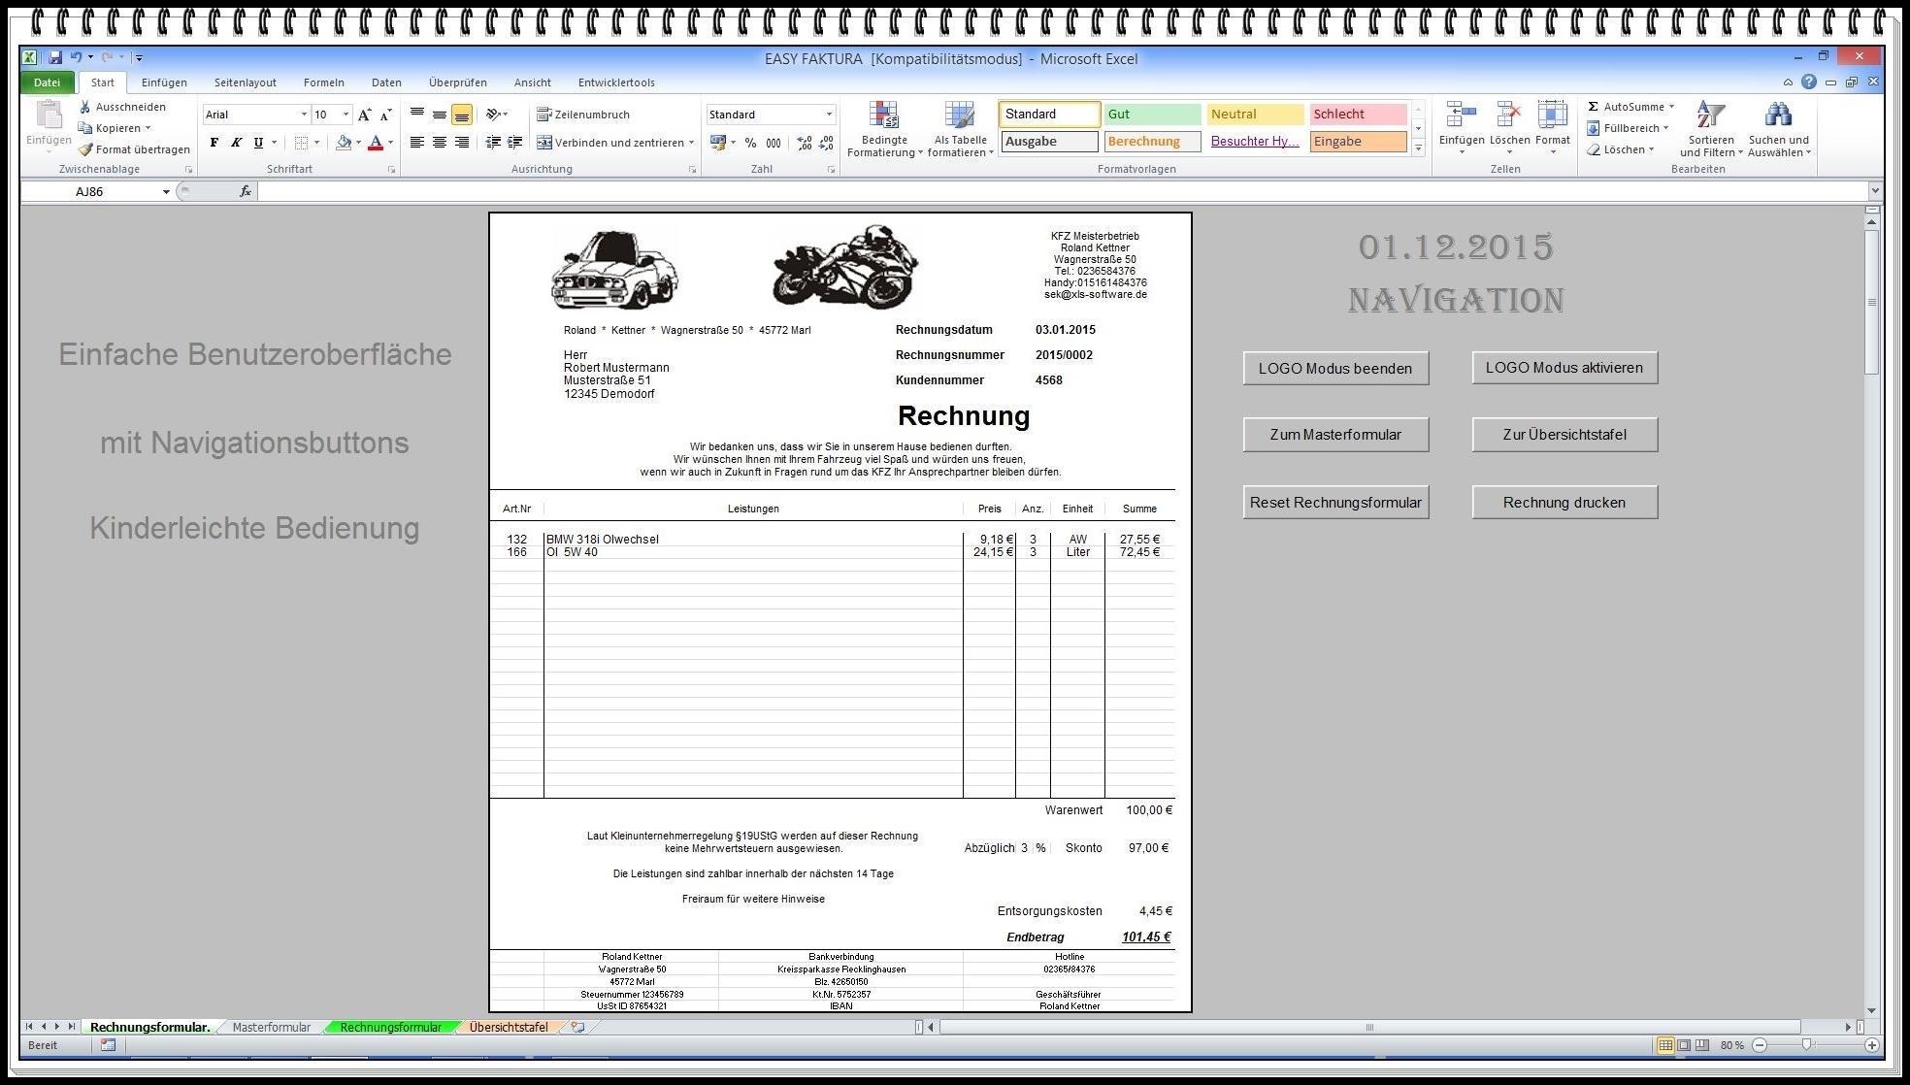This screenshot has height=1085, width=1910.
Task: Toggle underline formatting
Action: (x=258, y=143)
